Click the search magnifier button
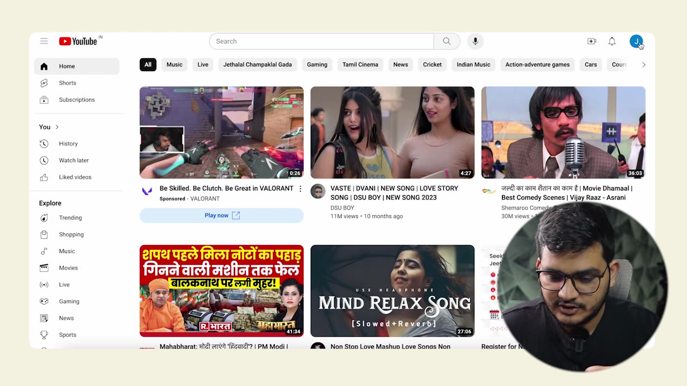 click(x=447, y=41)
